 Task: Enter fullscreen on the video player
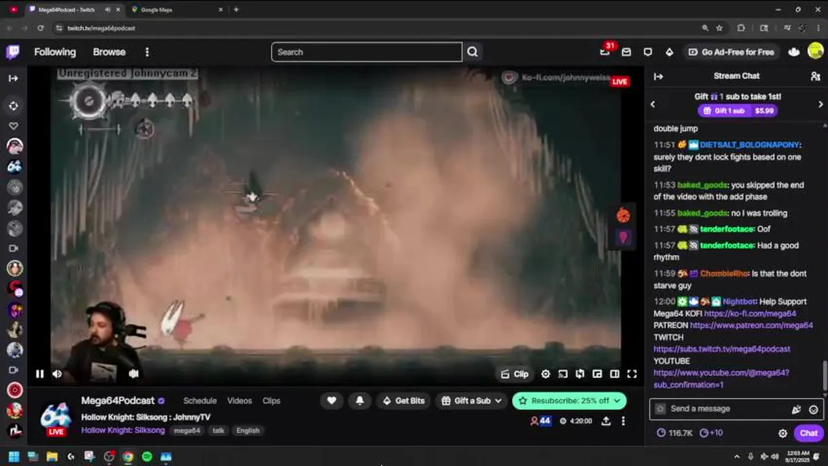632,373
